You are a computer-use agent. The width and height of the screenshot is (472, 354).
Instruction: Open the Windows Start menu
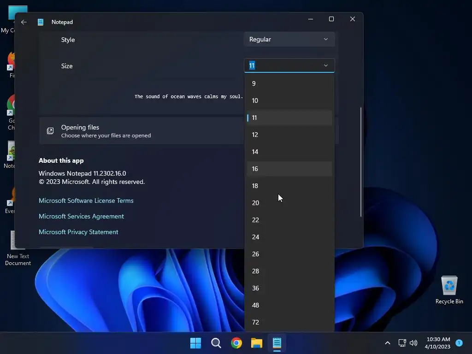point(195,343)
